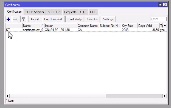Click the 2048 key size cell

(x=129, y=30)
